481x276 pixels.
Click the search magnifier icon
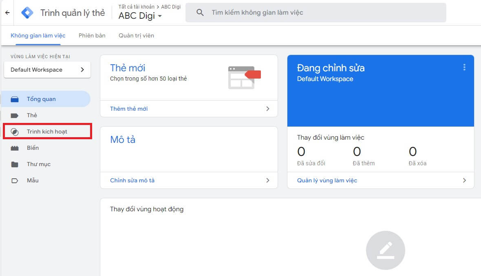pyautogui.click(x=200, y=13)
